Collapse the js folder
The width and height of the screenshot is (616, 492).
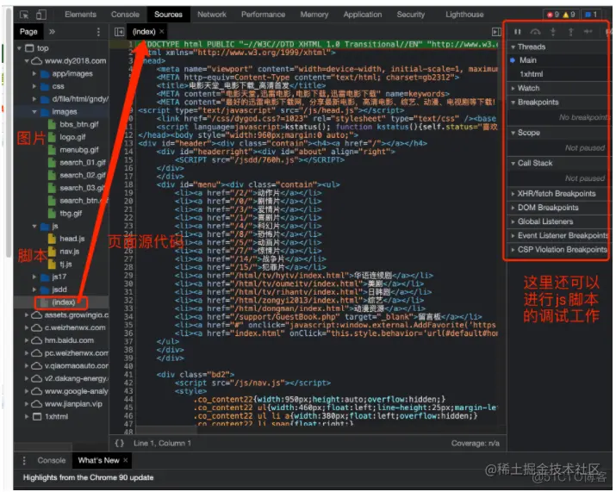click(x=34, y=227)
